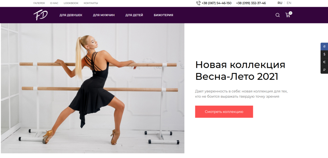Click the dancer hero banner image
The image size is (328, 158).
coord(93,88)
